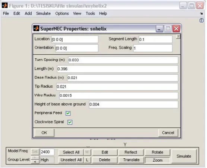Click the Tip Radius field
Screen dimensions: 207x168
pos(117,87)
